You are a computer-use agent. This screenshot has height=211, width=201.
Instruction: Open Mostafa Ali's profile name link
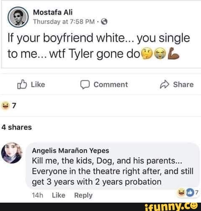click(x=53, y=13)
